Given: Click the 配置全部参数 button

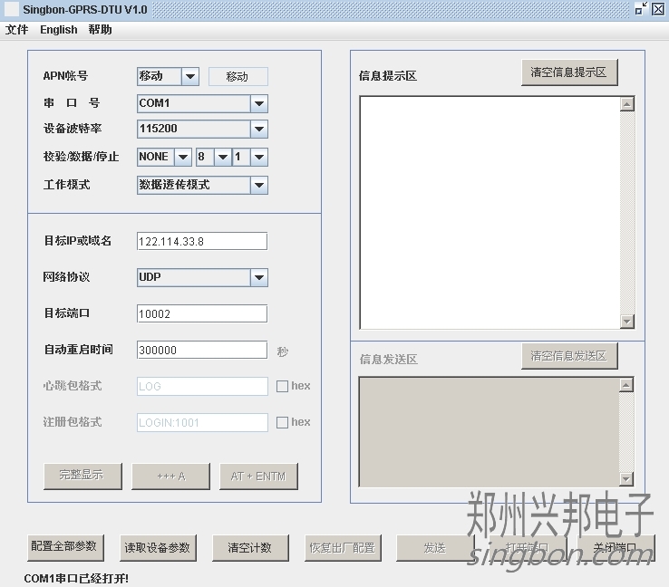Looking at the screenshot, I should pos(65,547).
